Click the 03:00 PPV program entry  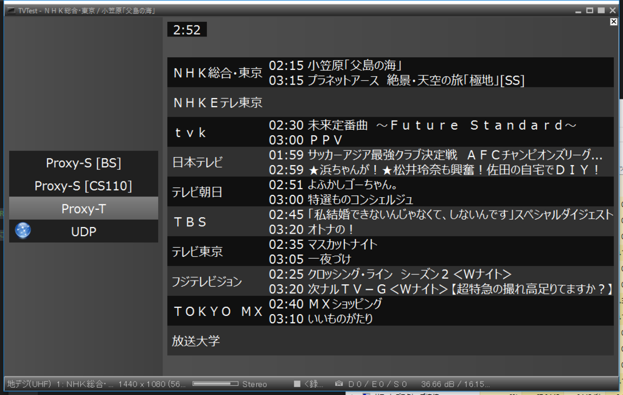click(x=305, y=140)
